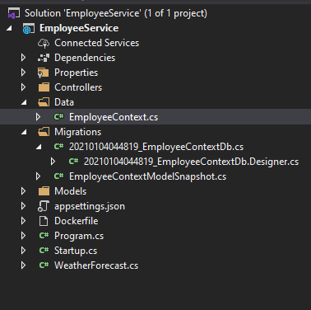The width and height of the screenshot is (311, 310).
Task: Collapse the Data folder arrow
Action: pyautogui.click(x=24, y=102)
